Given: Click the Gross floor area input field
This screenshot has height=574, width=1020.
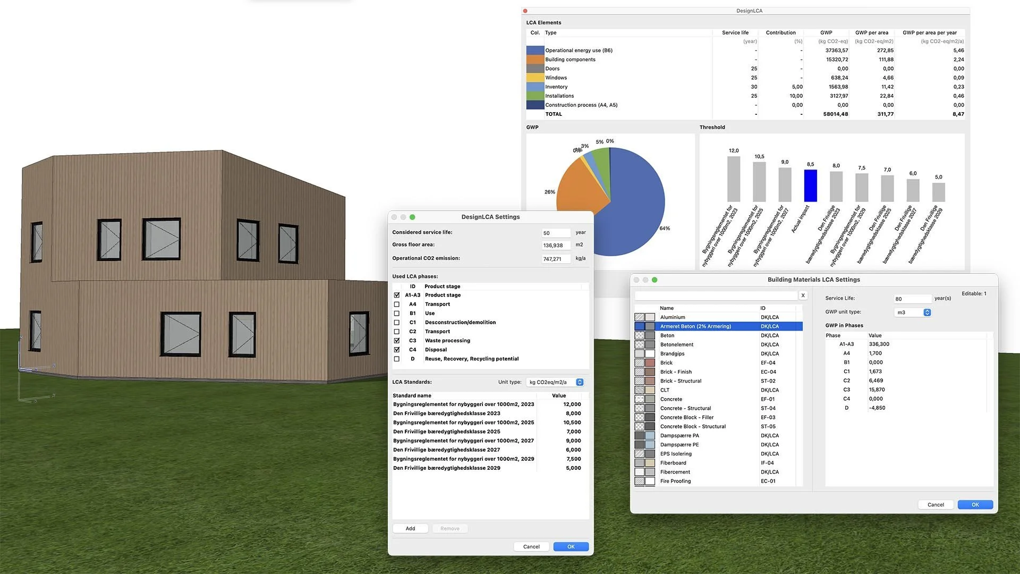Looking at the screenshot, I should (555, 245).
